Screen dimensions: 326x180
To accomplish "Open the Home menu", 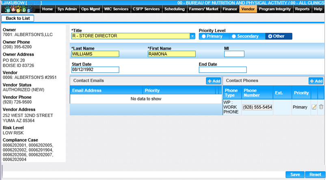I will point(47,9).
